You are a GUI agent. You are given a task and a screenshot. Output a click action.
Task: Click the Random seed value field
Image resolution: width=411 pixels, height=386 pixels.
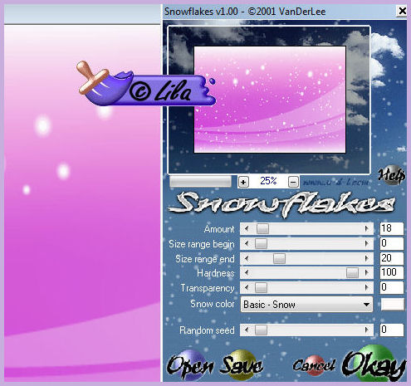click(x=392, y=330)
